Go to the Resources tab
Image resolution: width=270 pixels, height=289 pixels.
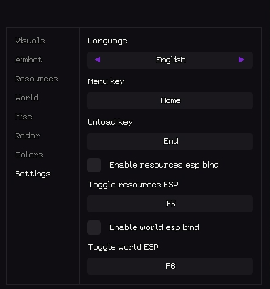[37, 79]
